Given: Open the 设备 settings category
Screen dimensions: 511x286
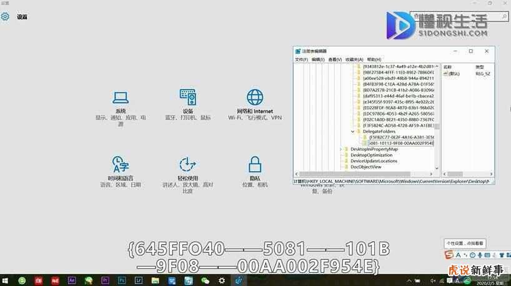Looking at the screenshot, I should tap(187, 105).
